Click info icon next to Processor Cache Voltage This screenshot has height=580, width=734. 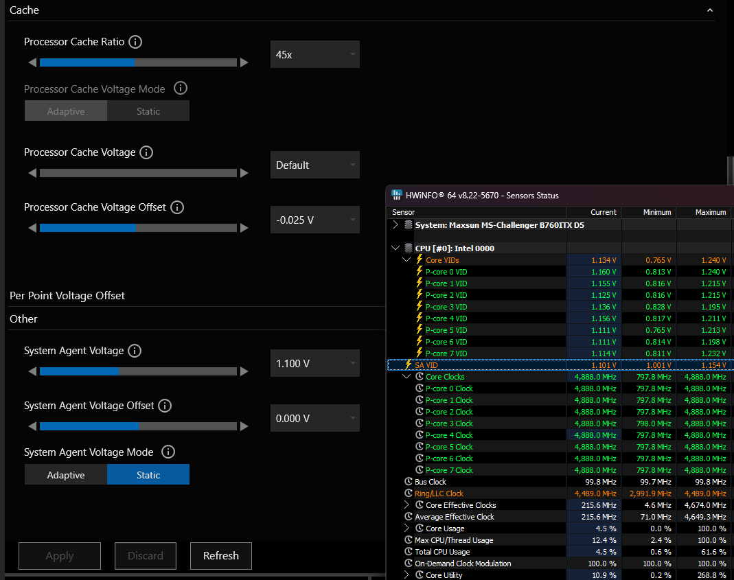tap(146, 152)
